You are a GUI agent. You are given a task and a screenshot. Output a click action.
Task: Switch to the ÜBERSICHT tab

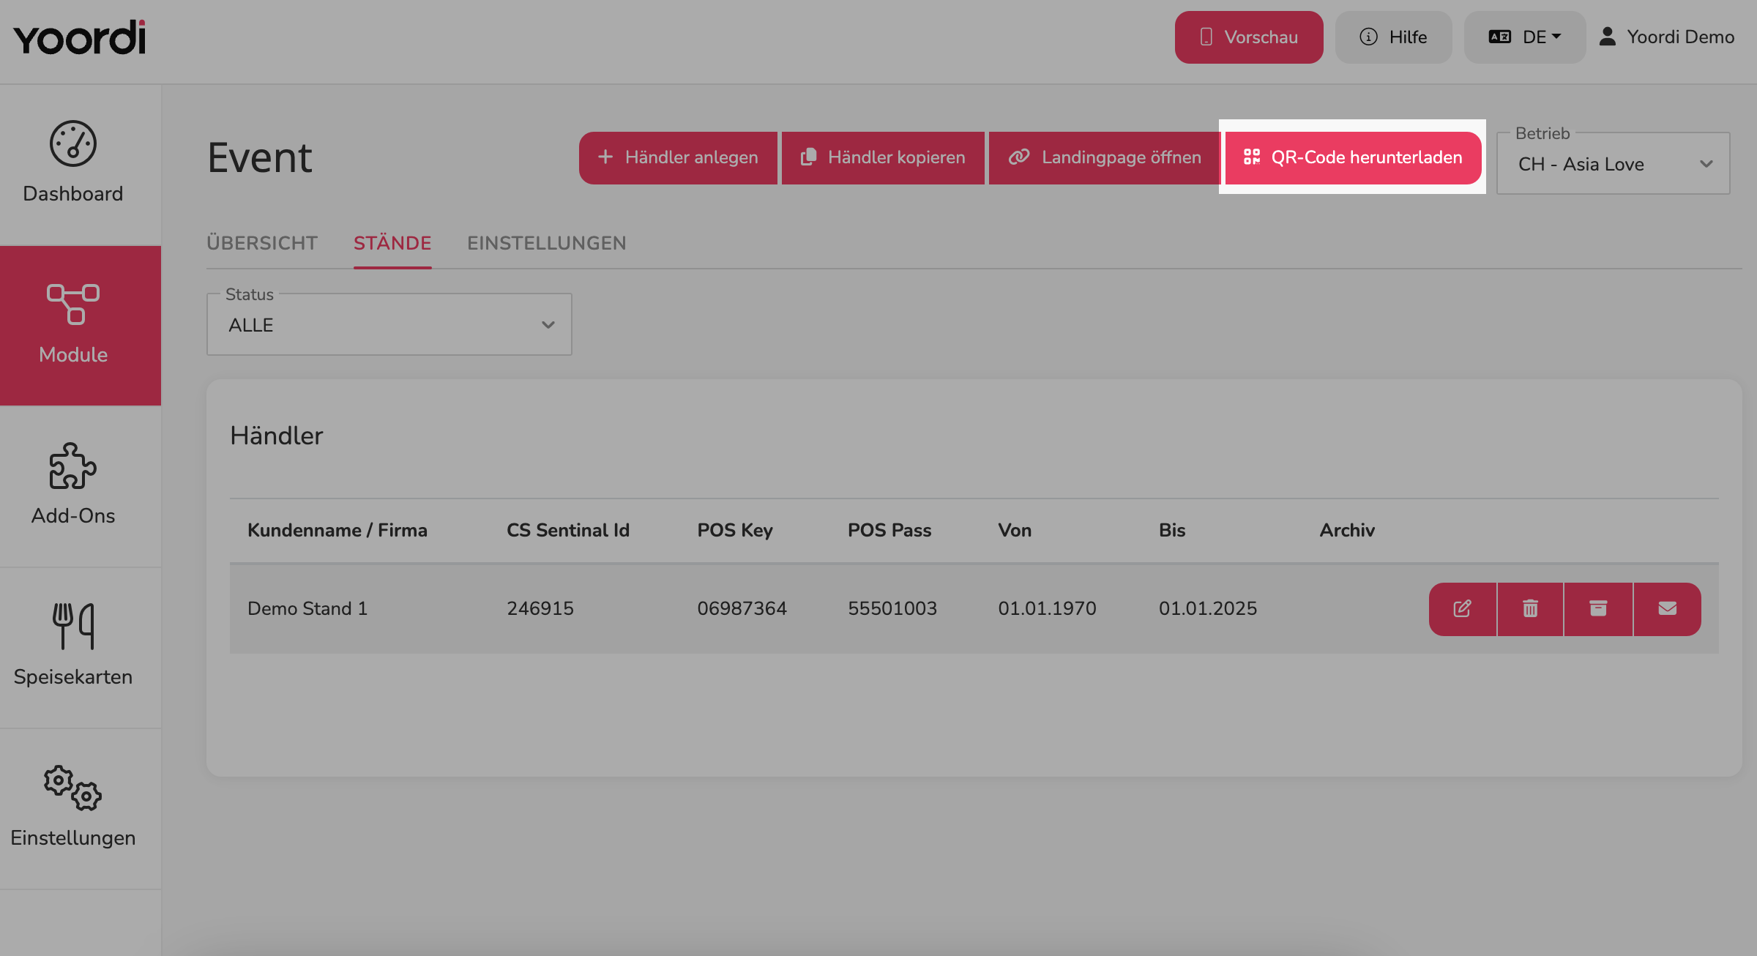click(x=262, y=243)
